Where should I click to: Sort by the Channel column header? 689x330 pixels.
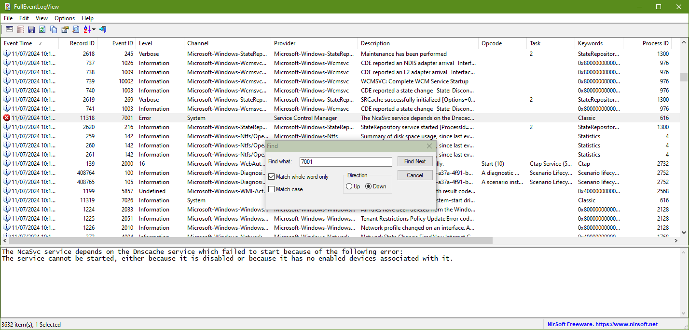pyautogui.click(x=227, y=43)
